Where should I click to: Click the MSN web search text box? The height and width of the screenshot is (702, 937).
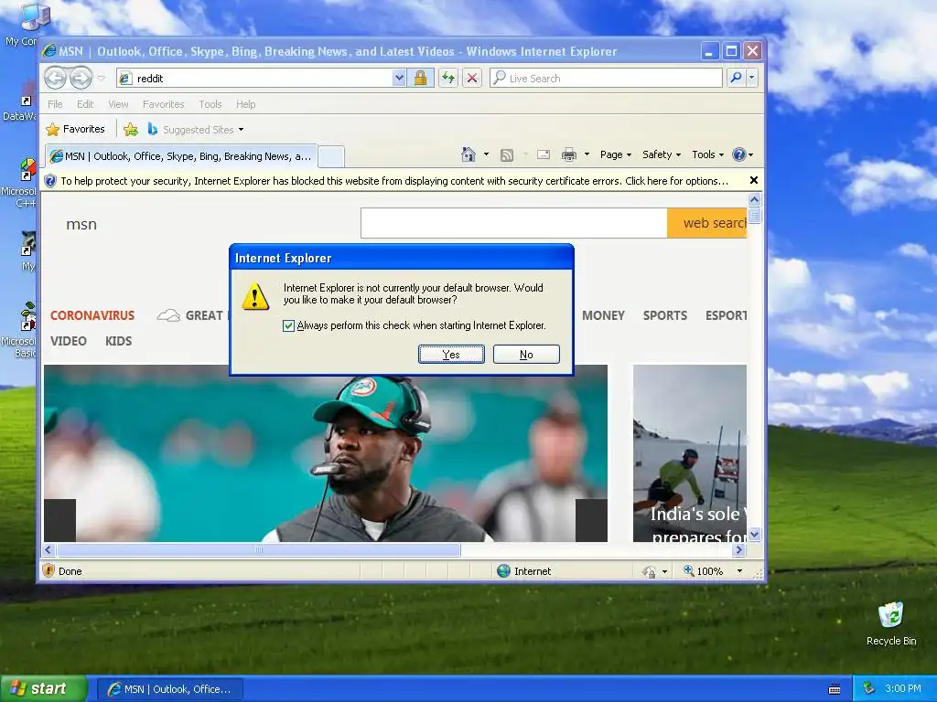coord(514,223)
